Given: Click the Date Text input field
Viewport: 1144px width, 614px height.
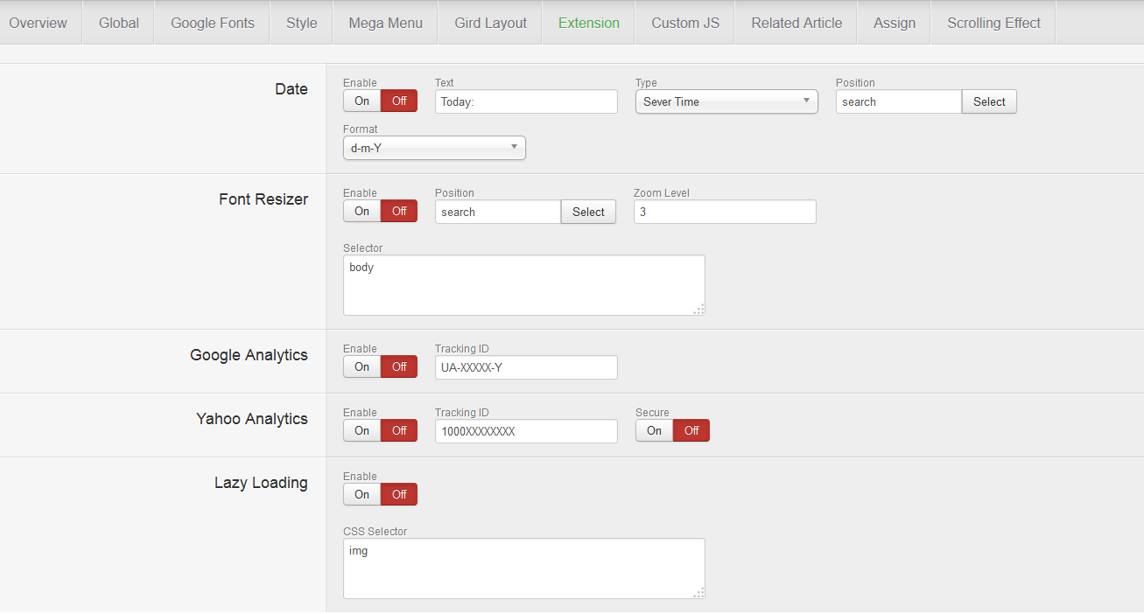Looking at the screenshot, I should click(526, 102).
